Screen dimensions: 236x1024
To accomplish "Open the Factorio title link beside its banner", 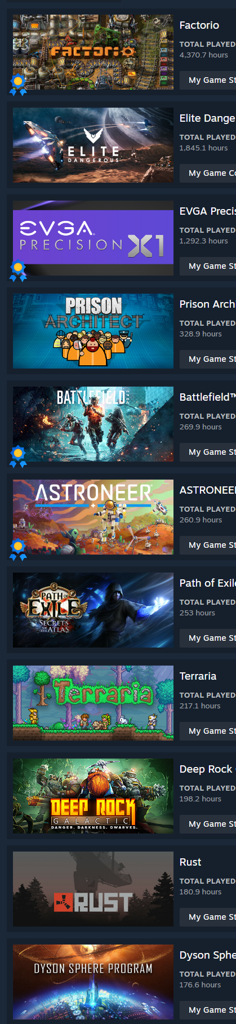I will pos(199,25).
